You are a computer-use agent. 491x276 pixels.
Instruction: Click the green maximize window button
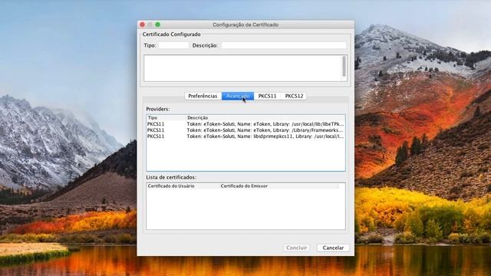point(158,25)
